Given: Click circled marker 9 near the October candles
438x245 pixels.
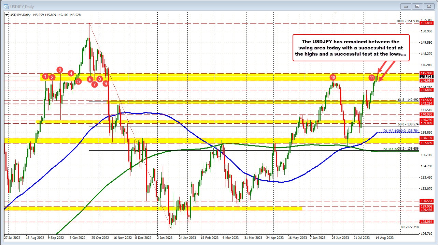Looking at the screenshot, I should pyautogui.click(x=105, y=83).
